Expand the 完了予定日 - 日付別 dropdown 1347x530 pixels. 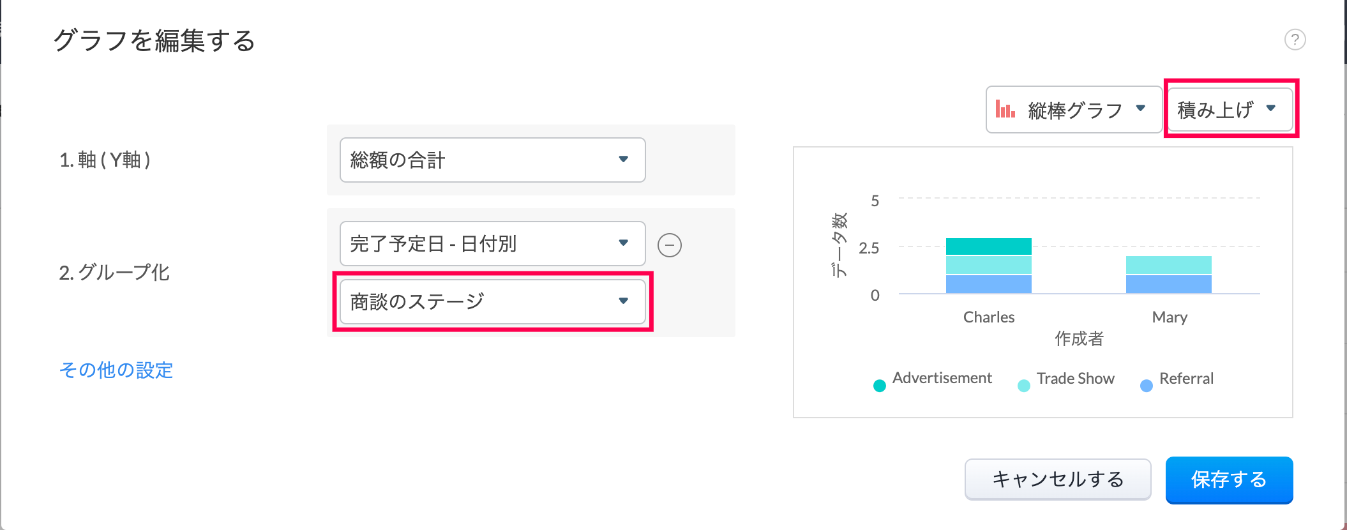pos(492,243)
